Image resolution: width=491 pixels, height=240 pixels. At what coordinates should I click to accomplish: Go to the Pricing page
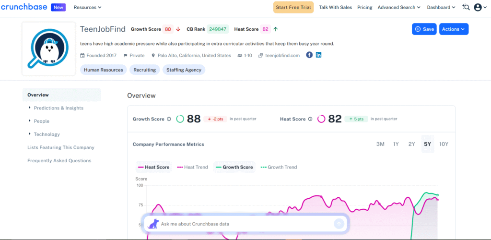(x=365, y=7)
